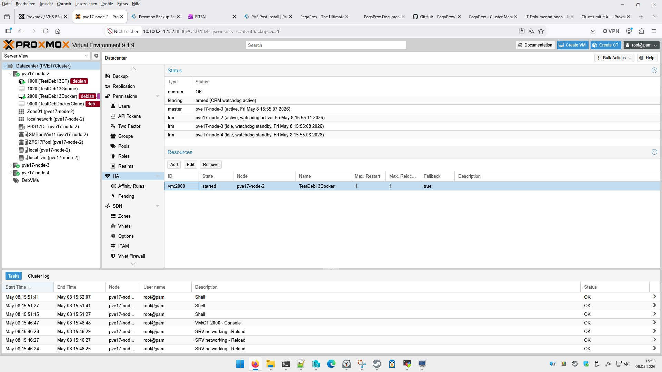Go to browser home page
Viewport: 662px width, 372px height.
pos(58,31)
